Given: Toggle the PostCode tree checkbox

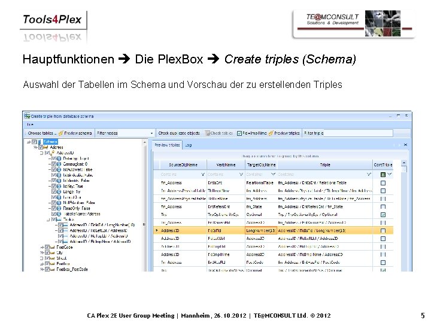Looking at the screenshot, I should 47,247.
